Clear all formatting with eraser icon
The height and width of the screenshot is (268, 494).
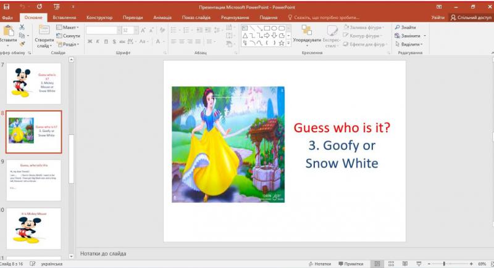point(162,30)
